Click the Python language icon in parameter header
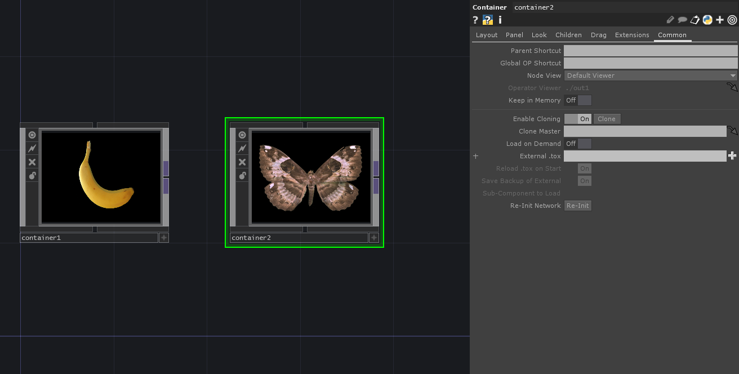The width and height of the screenshot is (739, 374). [x=707, y=20]
